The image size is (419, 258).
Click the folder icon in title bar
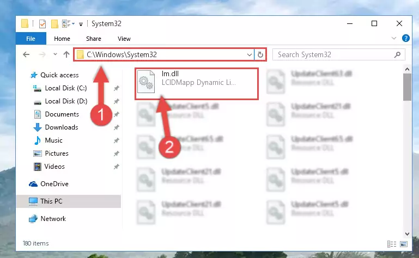click(25, 24)
